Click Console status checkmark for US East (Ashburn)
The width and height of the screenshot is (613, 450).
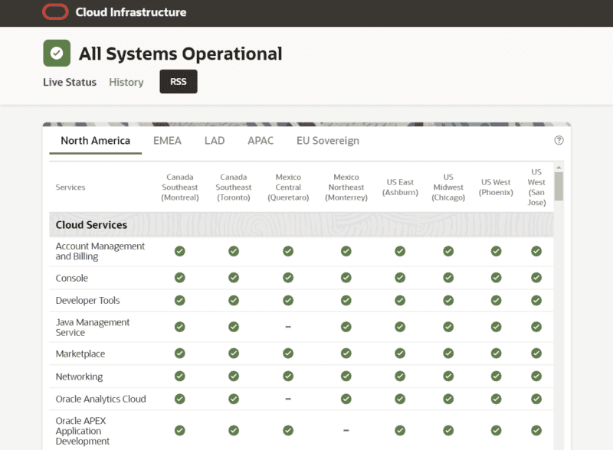coord(399,277)
